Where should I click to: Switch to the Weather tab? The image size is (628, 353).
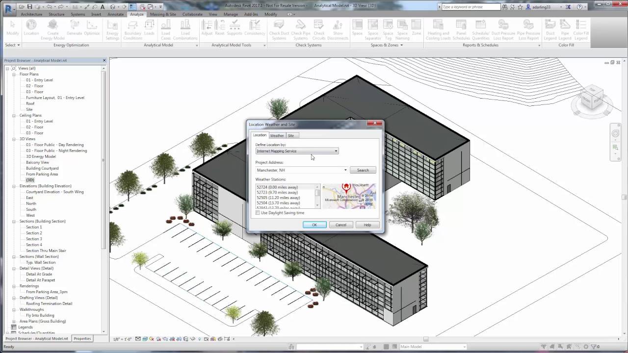click(277, 135)
